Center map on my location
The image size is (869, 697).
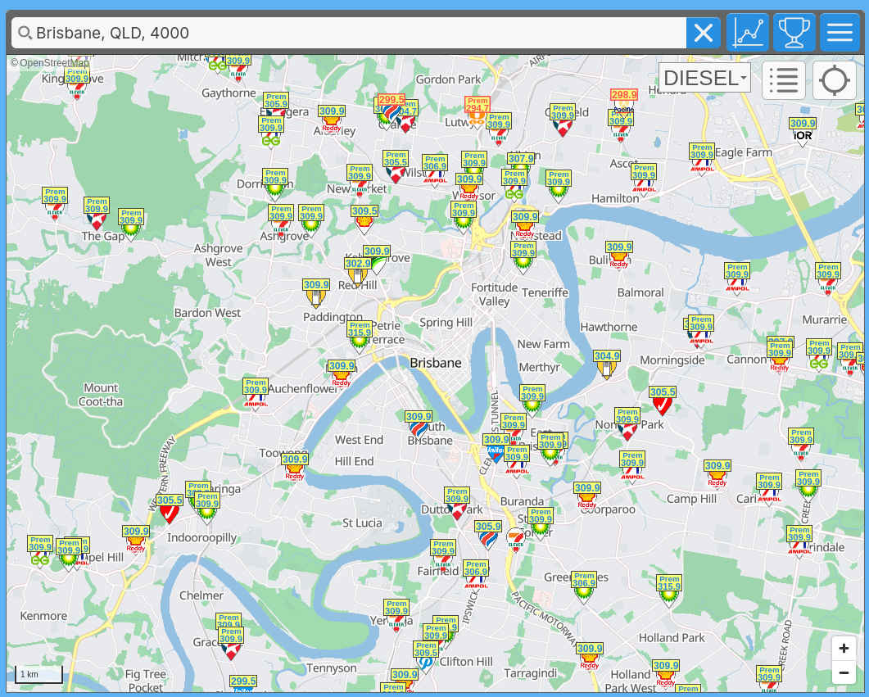[834, 80]
